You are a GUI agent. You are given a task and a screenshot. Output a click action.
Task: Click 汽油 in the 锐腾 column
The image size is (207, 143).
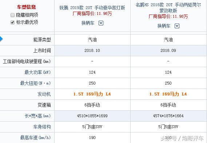pyautogui.click(x=92, y=40)
